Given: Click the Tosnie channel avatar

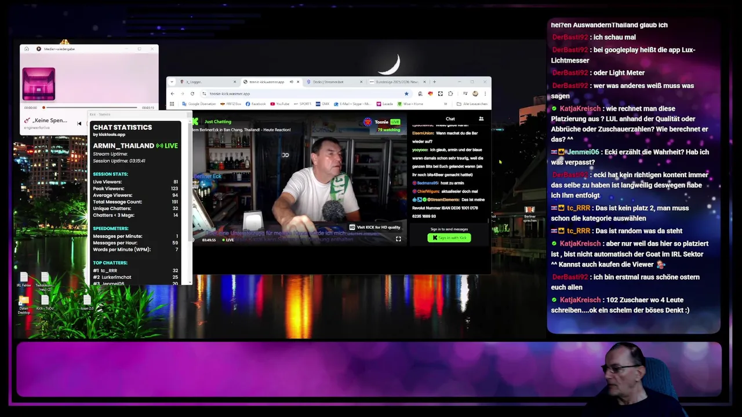Looking at the screenshot, I should 368,122.
